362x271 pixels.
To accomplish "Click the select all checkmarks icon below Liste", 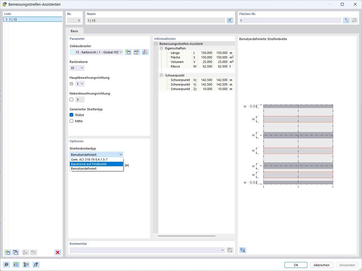I will [25, 252].
